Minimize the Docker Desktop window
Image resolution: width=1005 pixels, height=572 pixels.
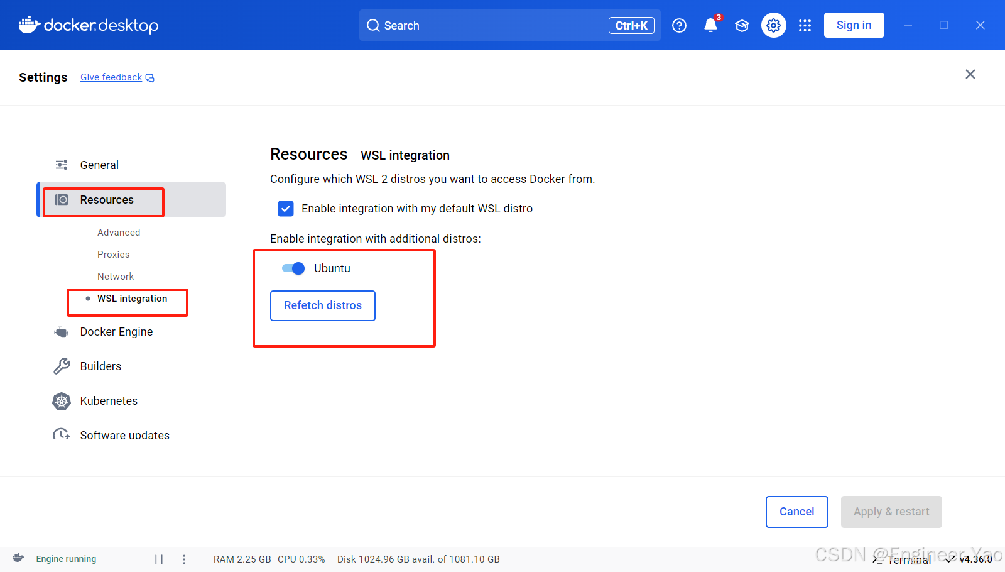coord(908,25)
